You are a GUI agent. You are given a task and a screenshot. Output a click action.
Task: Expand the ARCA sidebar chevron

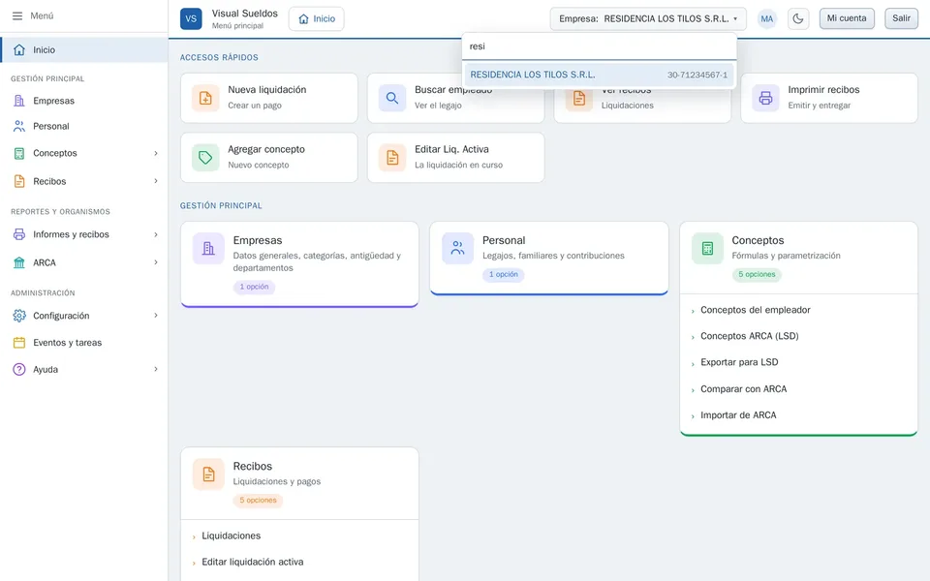[156, 262]
